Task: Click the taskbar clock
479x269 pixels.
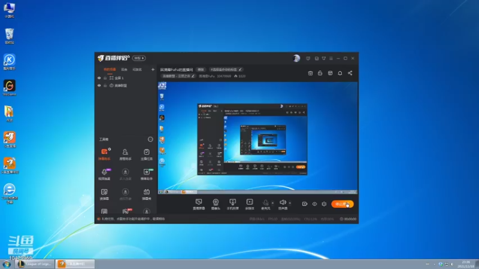Action: (x=466, y=264)
